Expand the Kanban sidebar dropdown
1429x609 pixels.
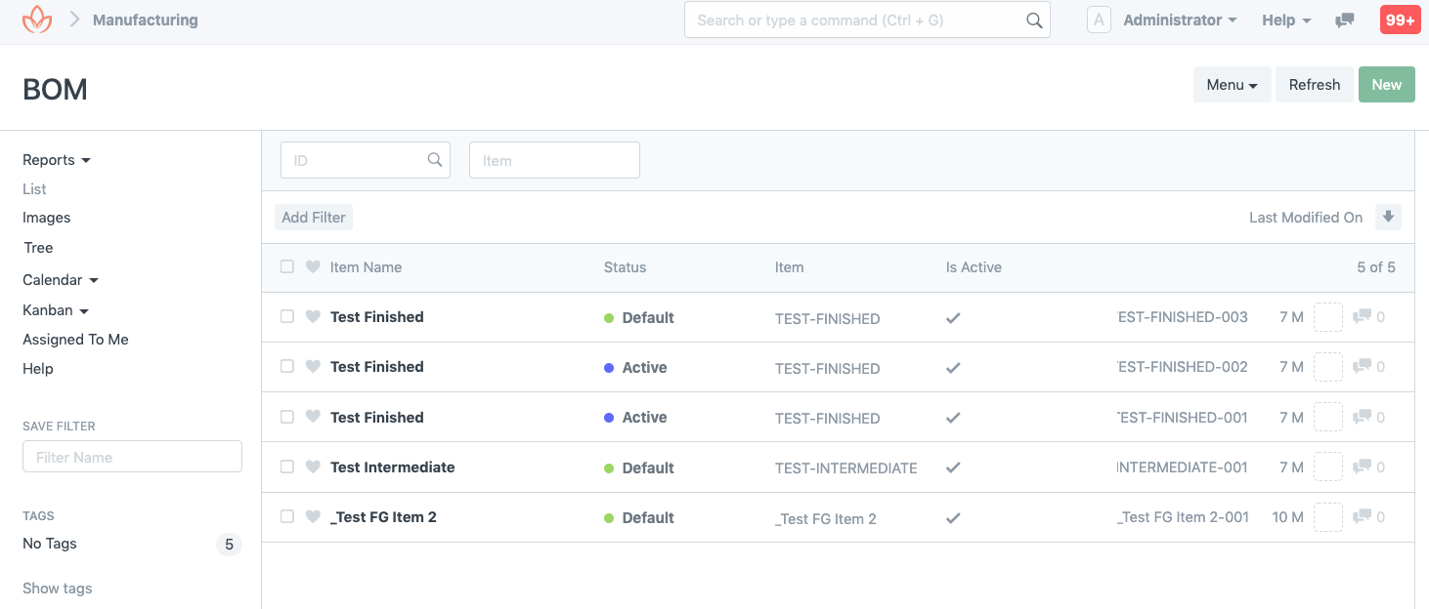point(56,310)
